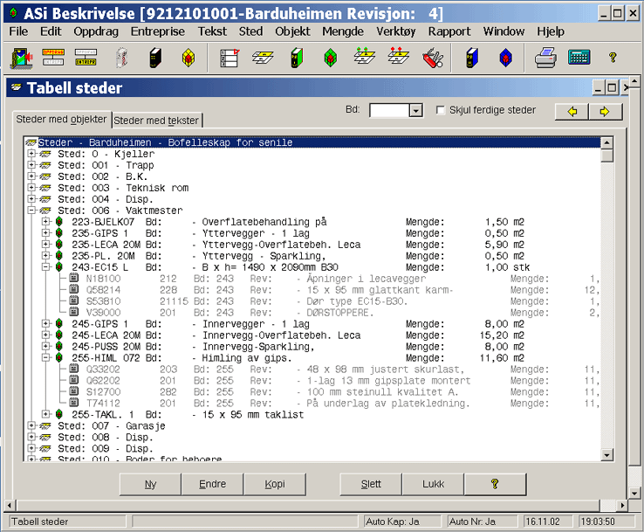Click the blue cube toolbar icon
644x532 pixels.
tap(505, 58)
